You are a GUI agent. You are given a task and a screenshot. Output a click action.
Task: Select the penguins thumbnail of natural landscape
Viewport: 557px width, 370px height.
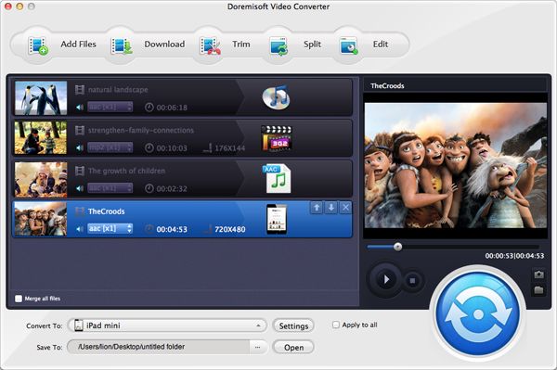point(41,98)
